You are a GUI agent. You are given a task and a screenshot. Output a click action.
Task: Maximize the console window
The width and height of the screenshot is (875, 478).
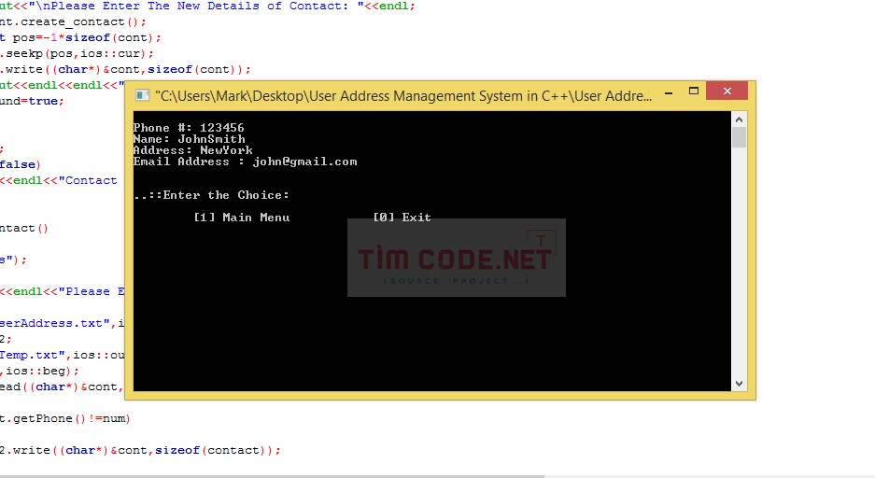[x=694, y=91]
